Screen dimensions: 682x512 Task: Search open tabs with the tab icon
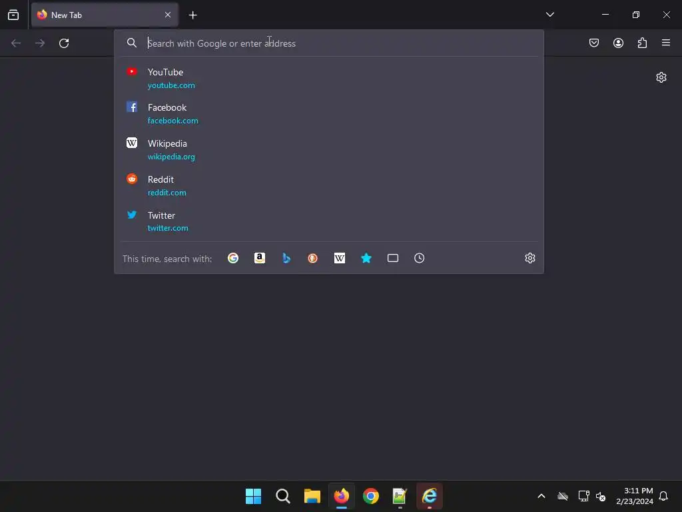(393, 258)
